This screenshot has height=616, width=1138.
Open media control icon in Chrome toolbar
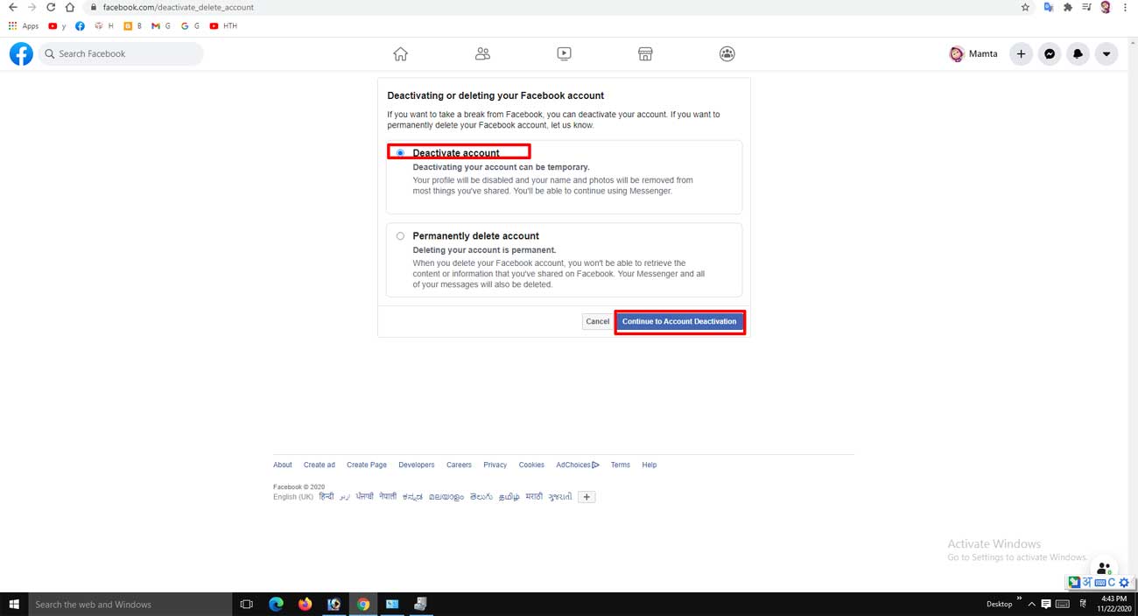pyautogui.click(x=1086, y=7)
